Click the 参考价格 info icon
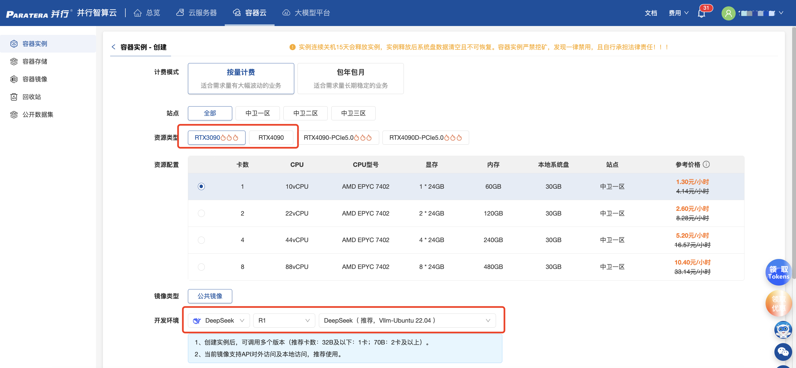The width and height of the screenshot is (796, 368). 706,164
